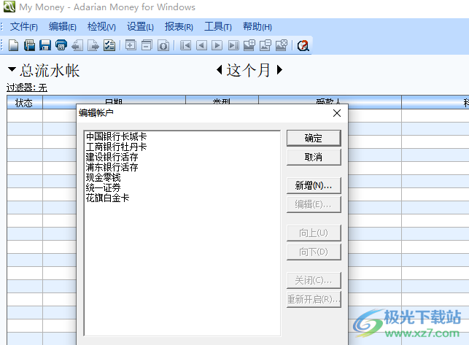This screenshot has height=345, width=469.
Task: Click the 新增(N)... button
Action: [x=314, y=185]
